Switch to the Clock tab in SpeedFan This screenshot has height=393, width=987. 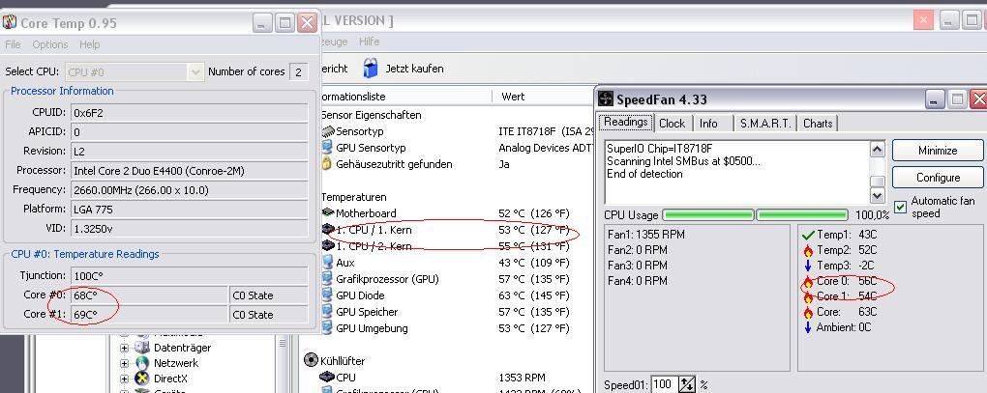click(x=672, y=123)
